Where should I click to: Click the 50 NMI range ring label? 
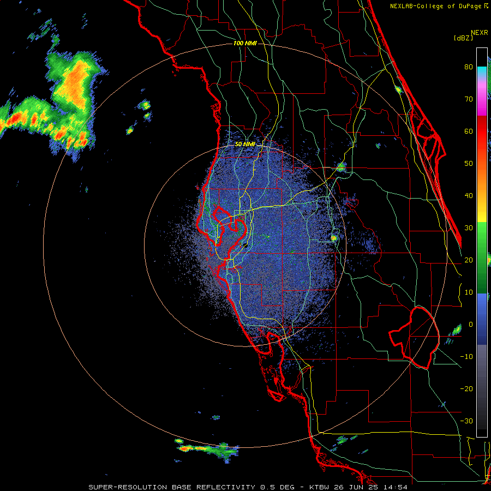click(245, 145)
